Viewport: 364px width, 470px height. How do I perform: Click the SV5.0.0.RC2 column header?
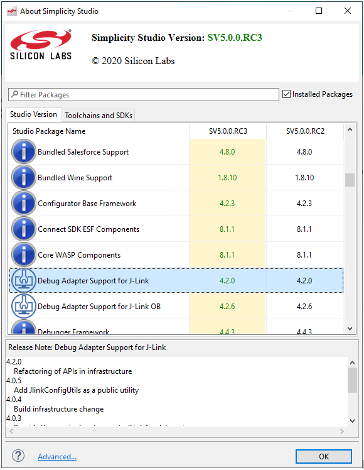[x=305, y=131]
